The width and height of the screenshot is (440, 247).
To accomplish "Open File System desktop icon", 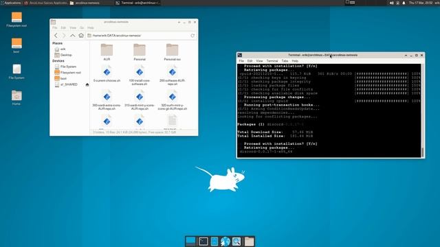I will tap(16, 71).
